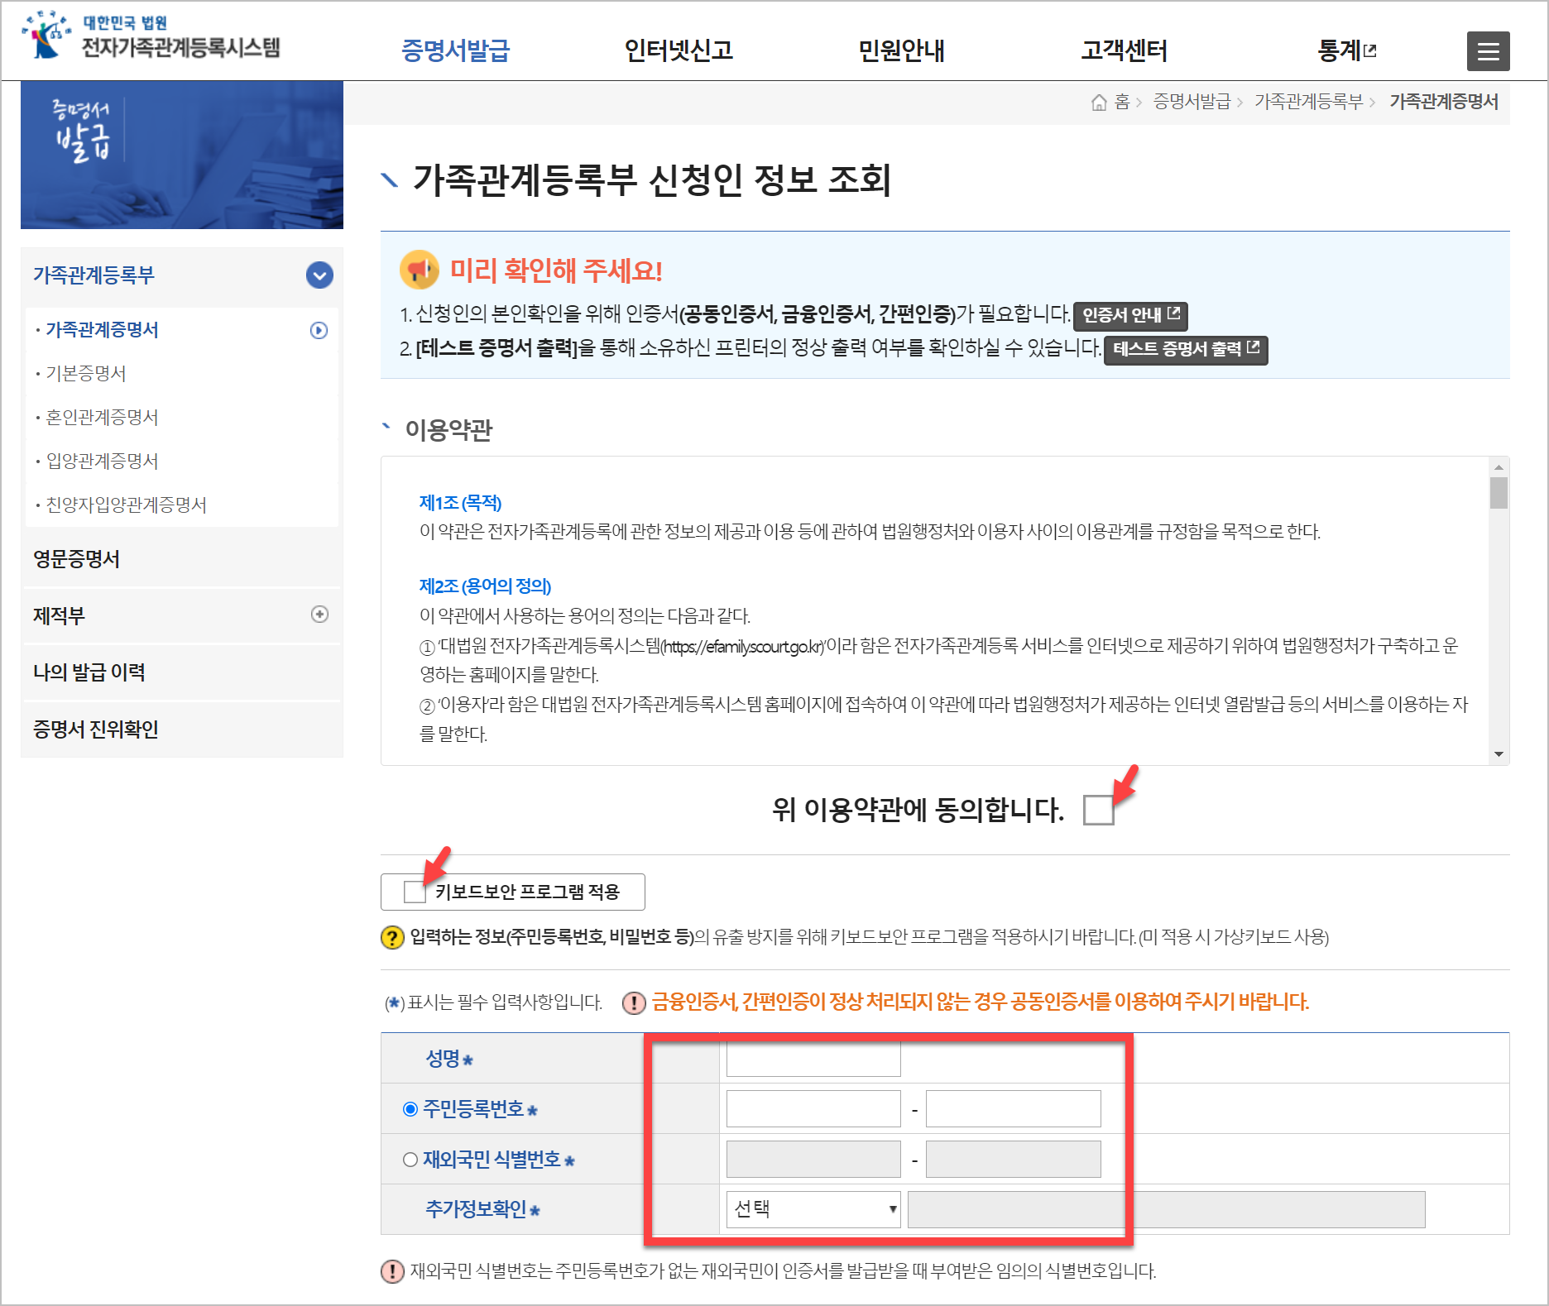Viewport: 1549px width, 1306px height.
Task: Click the arrow icon next to 가족관계증명서
Action: [x=319, y=330]
